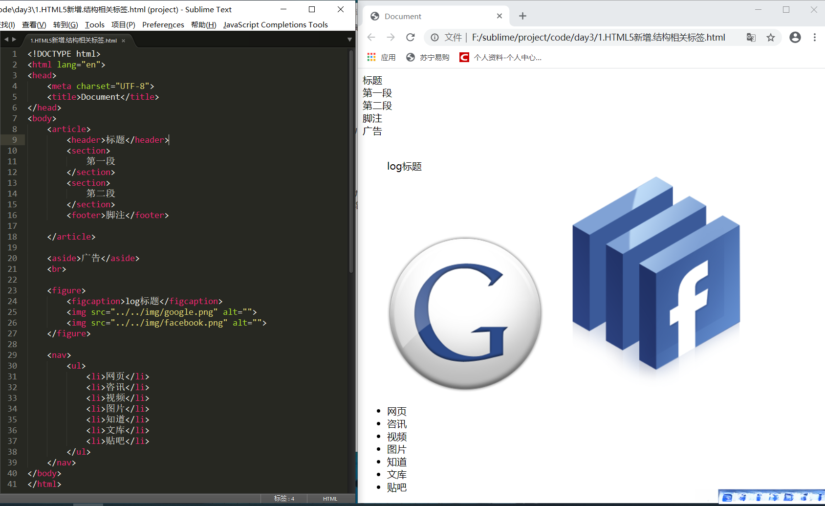This screenshot has width=825, height=506.
Task: Click the 网页 list item in the browser
Action: pyautogui.click(x=397, y=412)
